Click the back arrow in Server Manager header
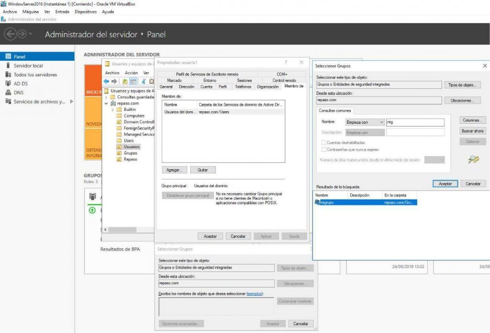Image resolution: width=490 pixels, height=333 pixels. pos(11,34)
